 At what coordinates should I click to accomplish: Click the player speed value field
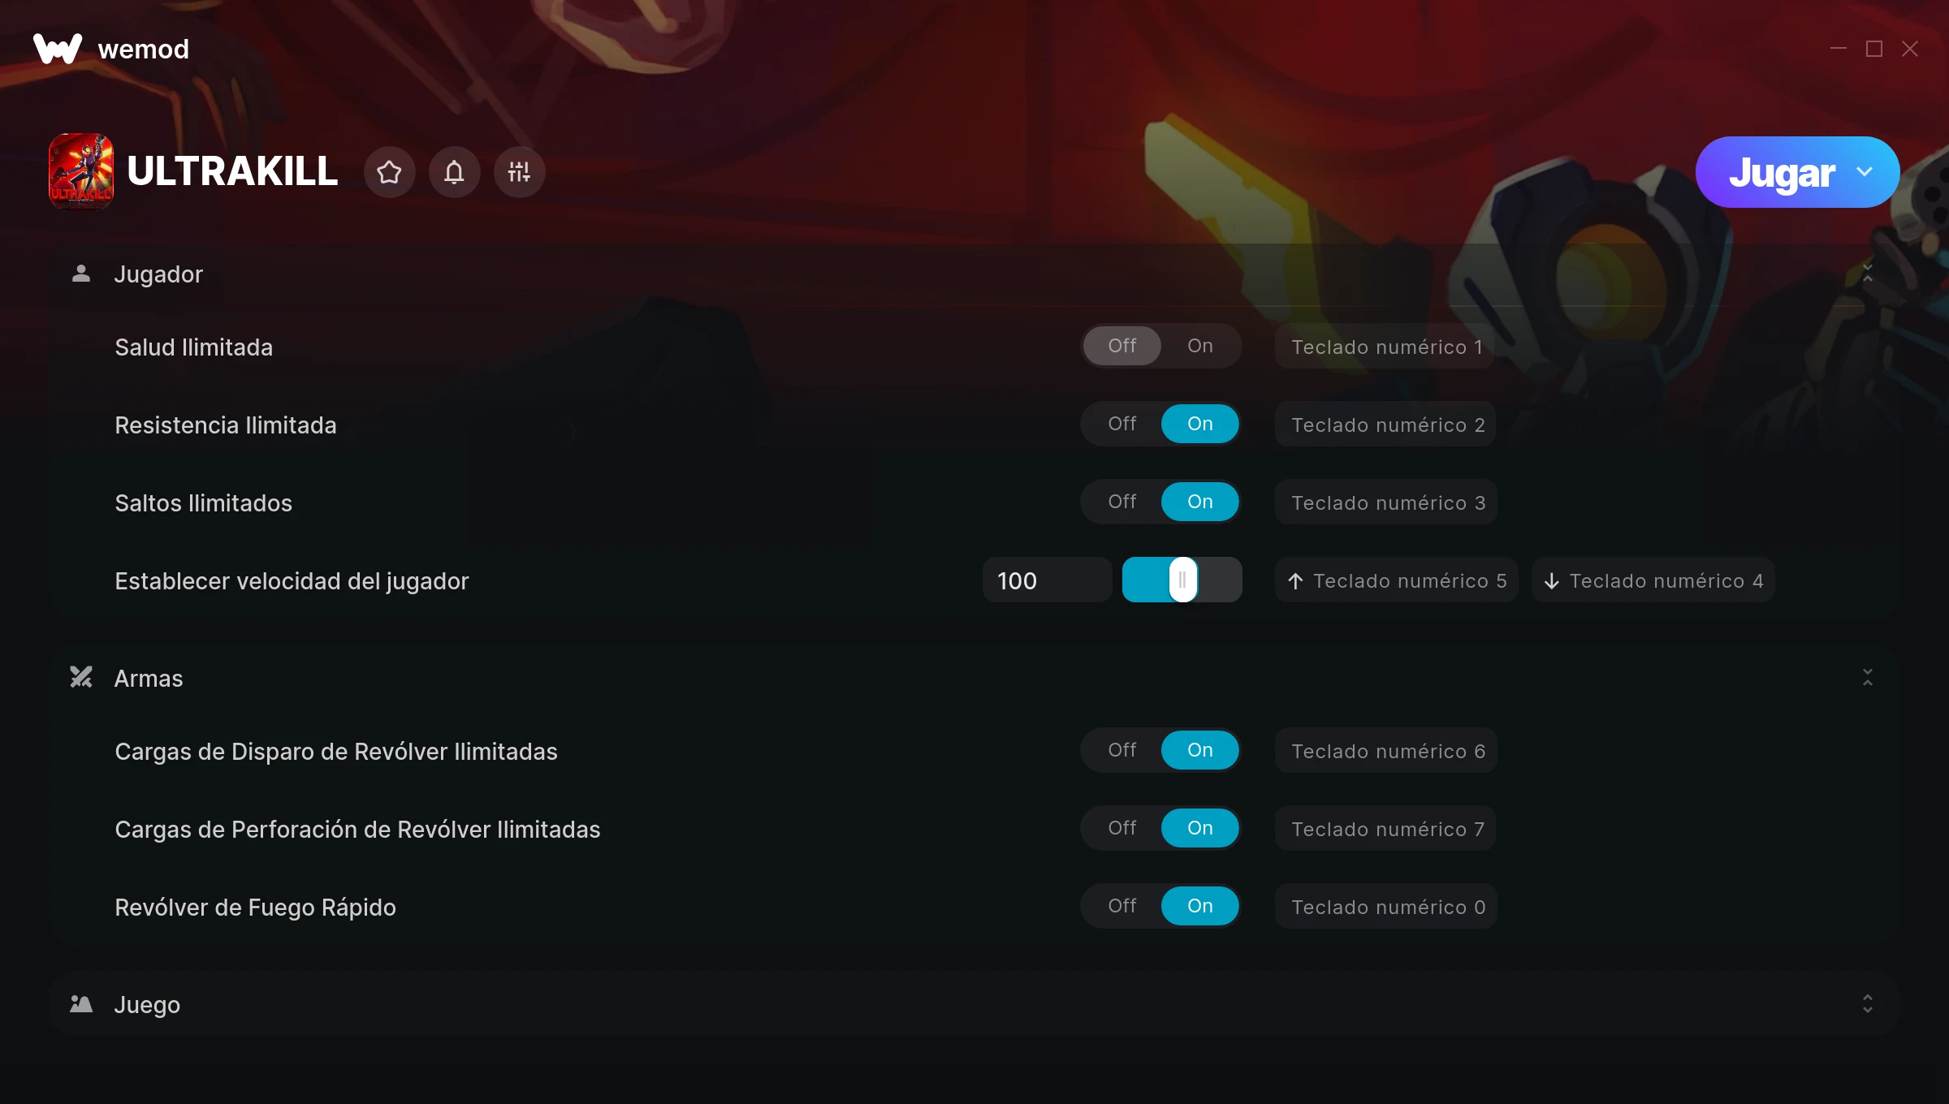coord(1047,580)
